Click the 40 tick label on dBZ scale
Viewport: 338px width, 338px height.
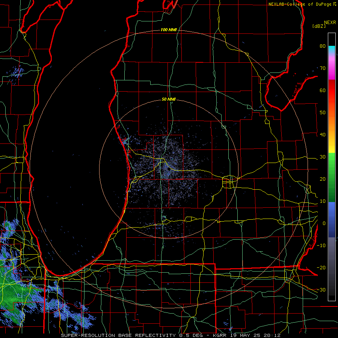(x=323, y=135)
